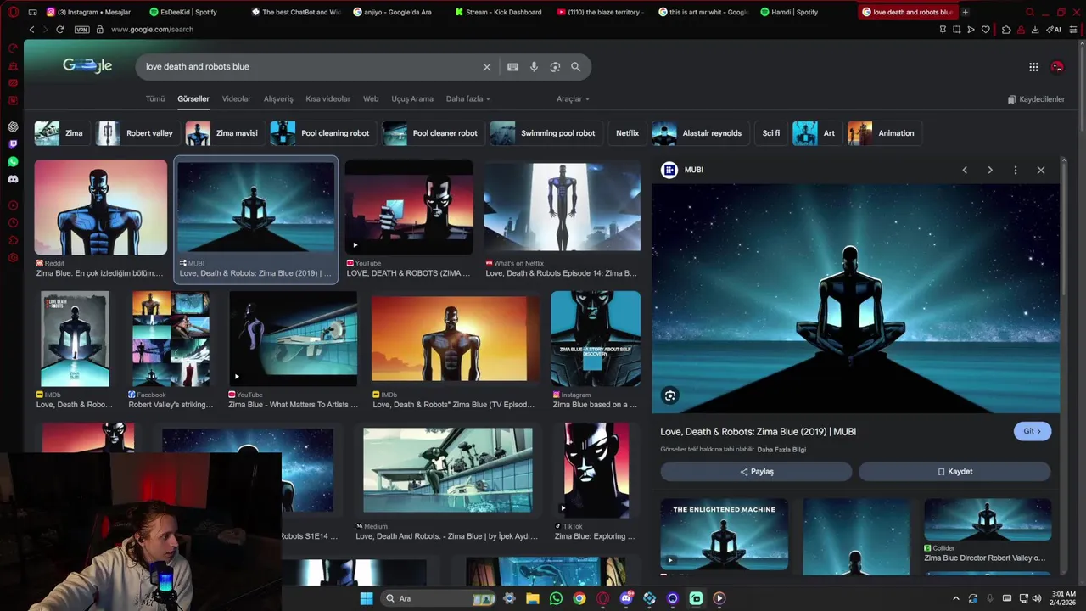The width and height of the screenshot is (1086, 611).
Task: Click the Kaydet save button
Action: [x=954, y=472]
